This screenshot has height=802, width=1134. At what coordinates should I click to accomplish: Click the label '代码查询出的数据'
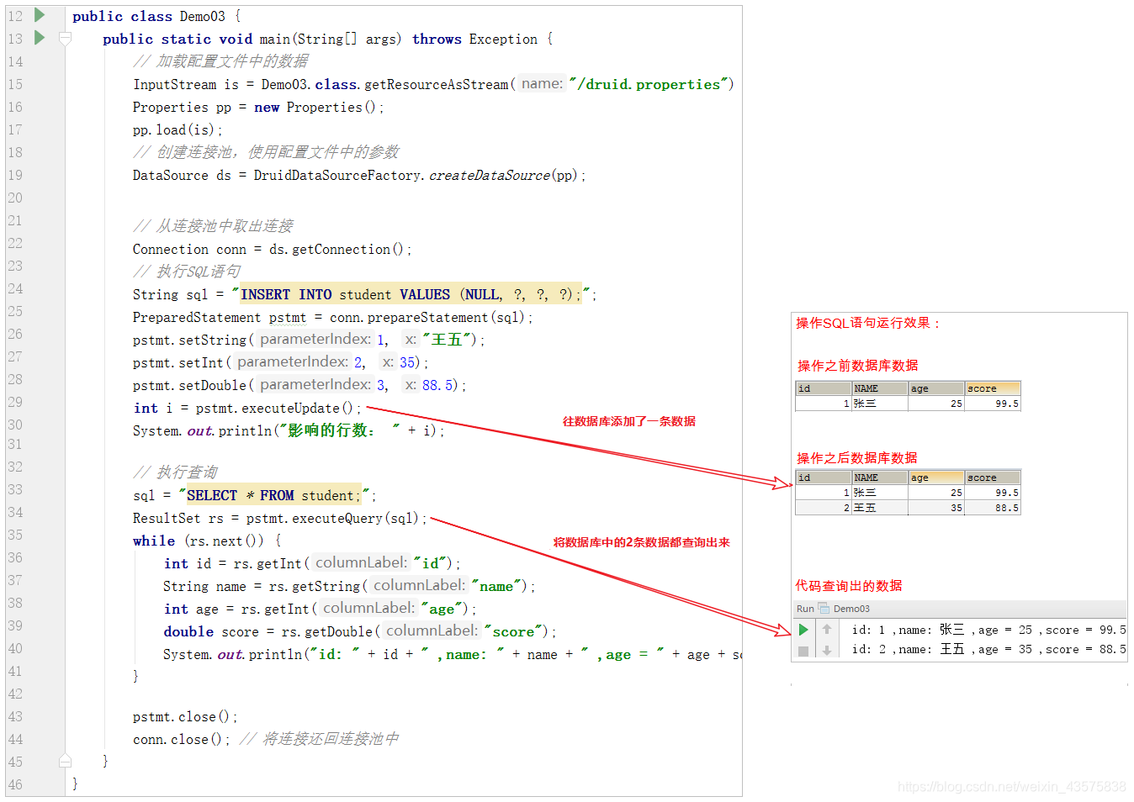pyautogui.click(x=849, y=586)
